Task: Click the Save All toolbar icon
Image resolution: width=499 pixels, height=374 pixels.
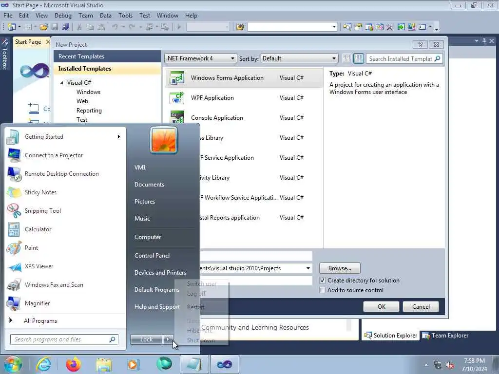Action: pyautogui.click(x=66, y=27)
